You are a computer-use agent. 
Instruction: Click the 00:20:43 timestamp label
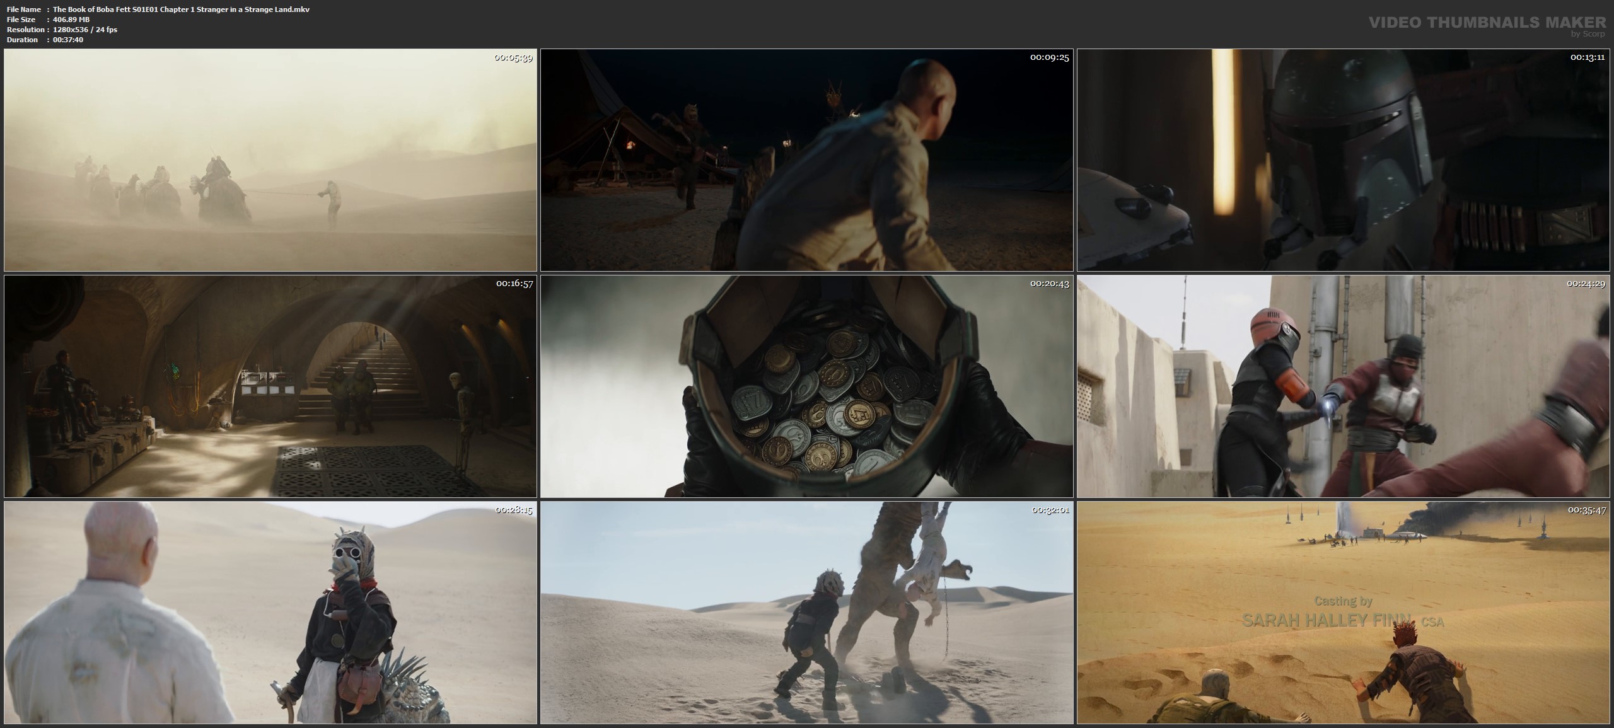pyautogui.click(x=1050, y=284)
